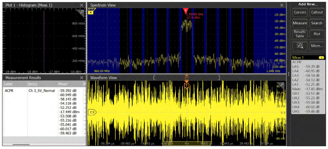Click the Measurement Results horizontal scrollbar
Image resolution: width=328 pixels, height=149 pixels.
click(21, 144)
